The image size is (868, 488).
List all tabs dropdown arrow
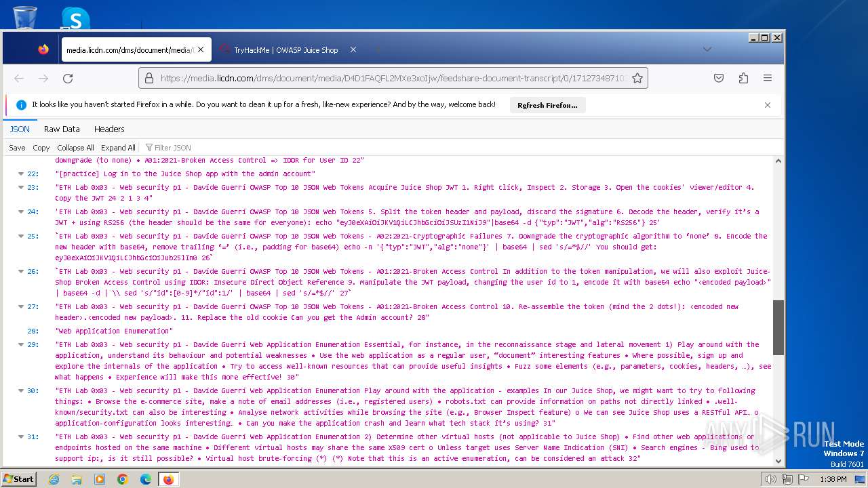[707, 49]
